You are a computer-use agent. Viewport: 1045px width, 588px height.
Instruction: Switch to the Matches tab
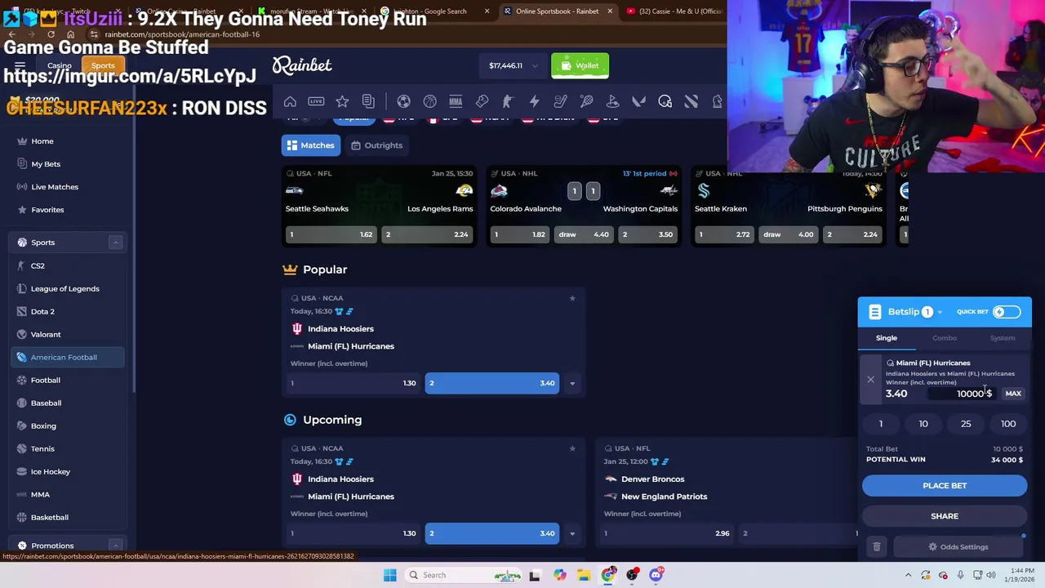(310, 145)
